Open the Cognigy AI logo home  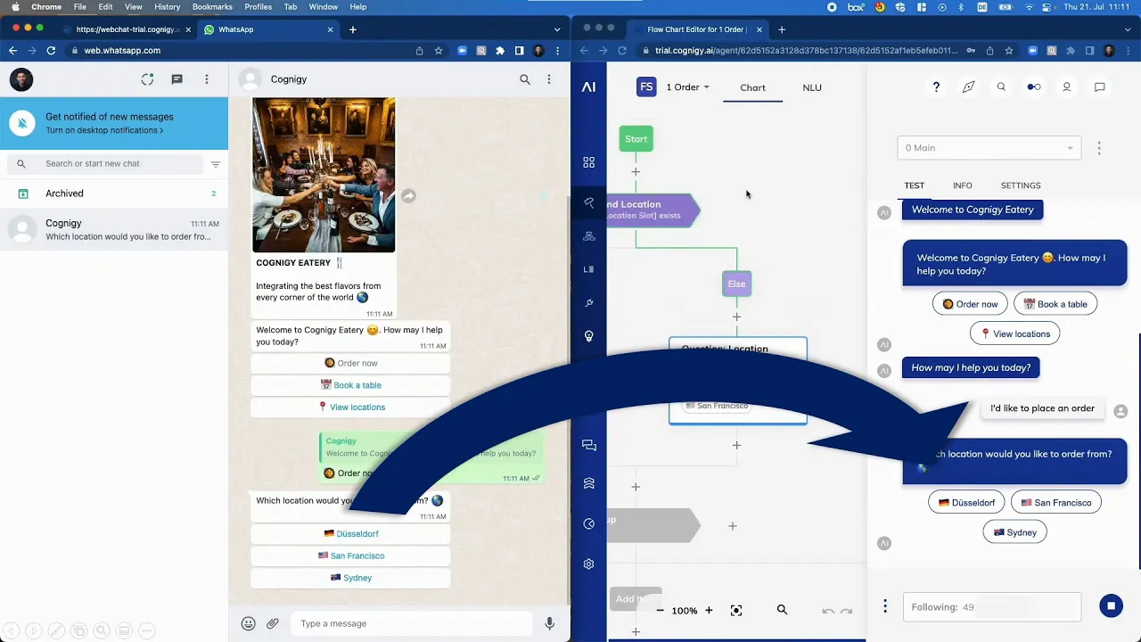point(588,87)
